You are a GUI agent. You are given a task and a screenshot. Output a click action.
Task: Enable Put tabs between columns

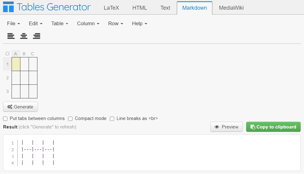click(5, 119)
